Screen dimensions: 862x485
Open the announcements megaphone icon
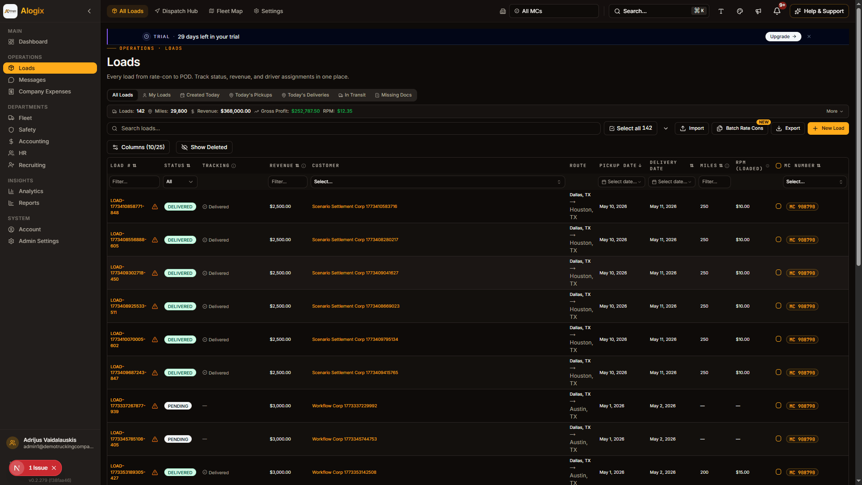tap(758, 11)
